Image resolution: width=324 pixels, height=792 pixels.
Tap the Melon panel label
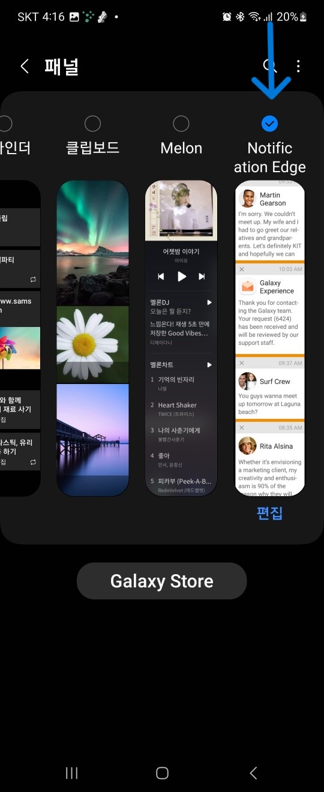(x=181, y=148)
